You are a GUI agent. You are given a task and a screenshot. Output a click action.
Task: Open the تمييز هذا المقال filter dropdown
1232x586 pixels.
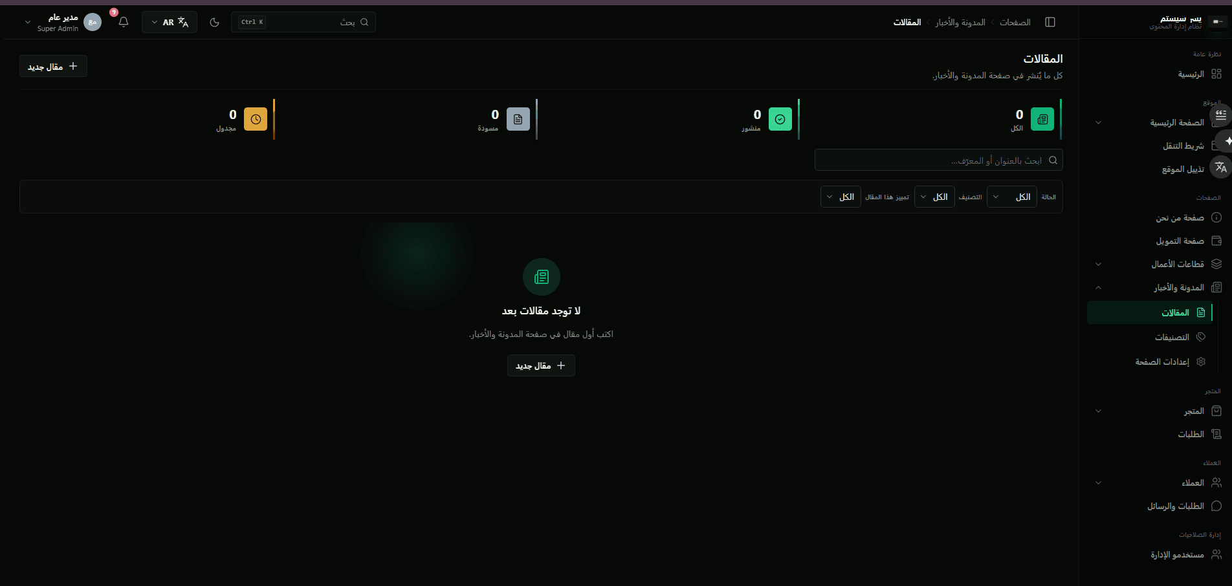(x=841, y=197)
